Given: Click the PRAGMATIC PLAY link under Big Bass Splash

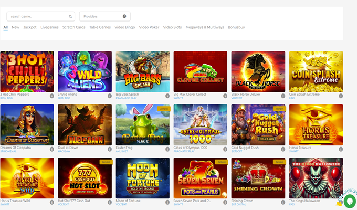Looking at the screenshot, I should [x=126, y=98].
